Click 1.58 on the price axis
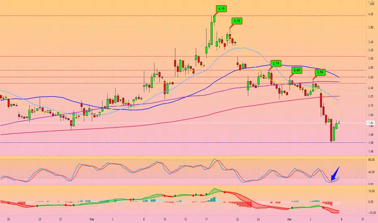Screen dimensions: 378x223 (371, 143)
